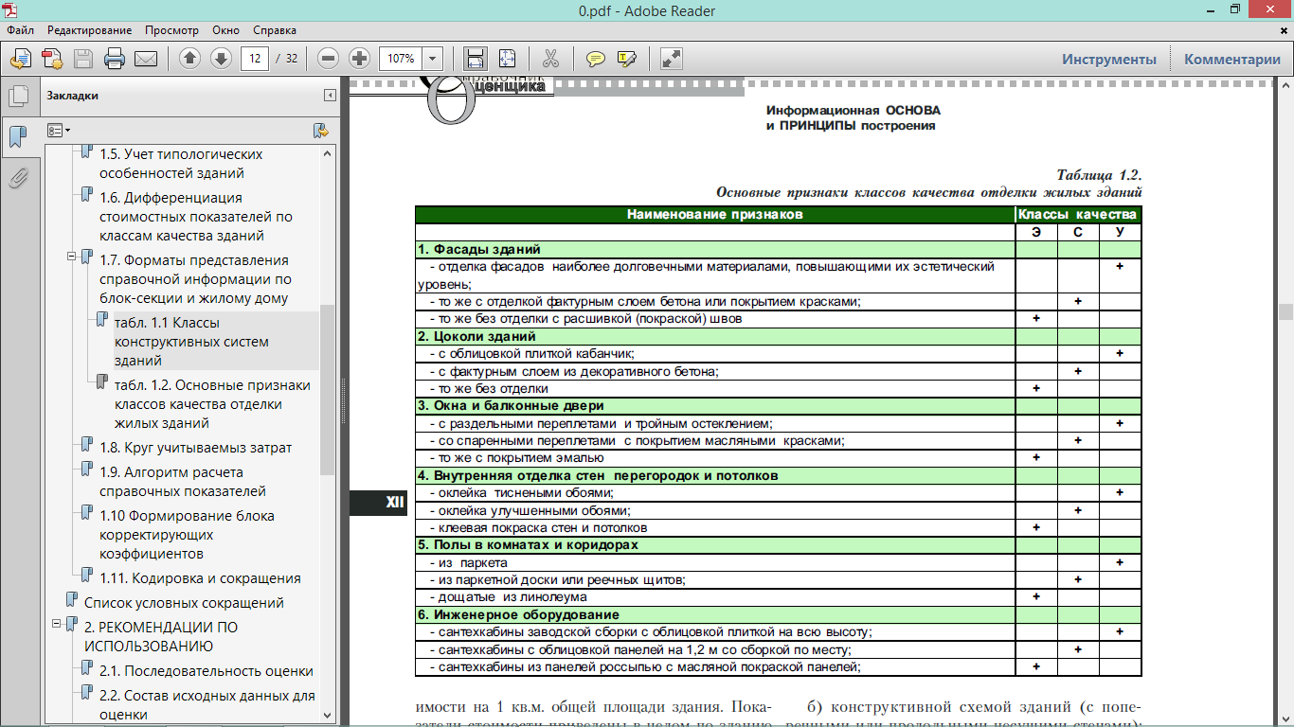This screenshot has height=727, width=1294.
Task: Add a sticky note comment icon
Action: pos(595,59)
